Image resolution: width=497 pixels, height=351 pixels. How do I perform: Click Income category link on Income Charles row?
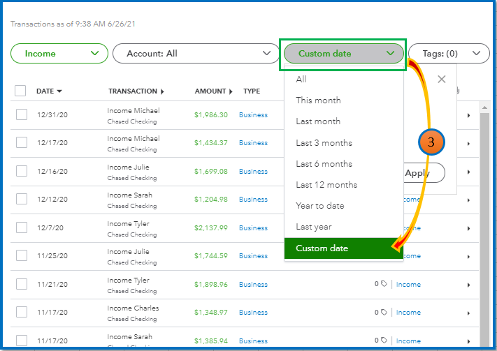coord(408,313)
